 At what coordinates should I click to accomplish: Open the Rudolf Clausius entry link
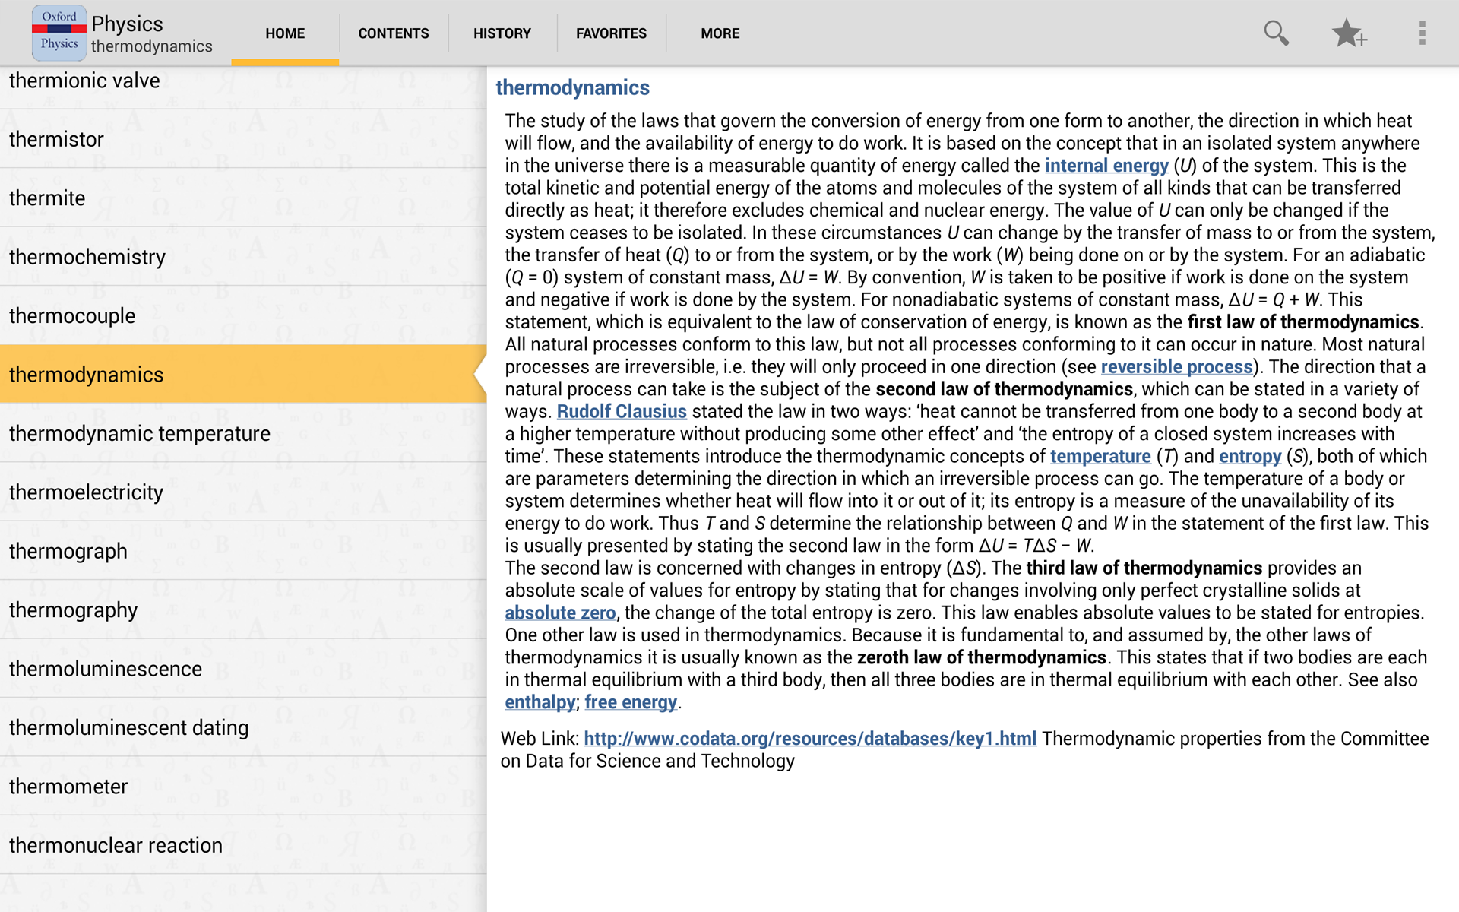(622, 411)
